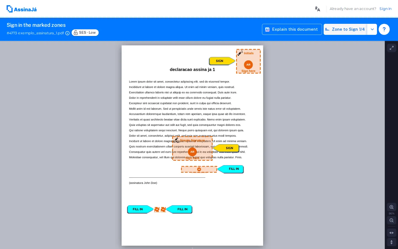Zoom out of the document
Viewport: 398px width, 249px height.
(x=392, y=221)
